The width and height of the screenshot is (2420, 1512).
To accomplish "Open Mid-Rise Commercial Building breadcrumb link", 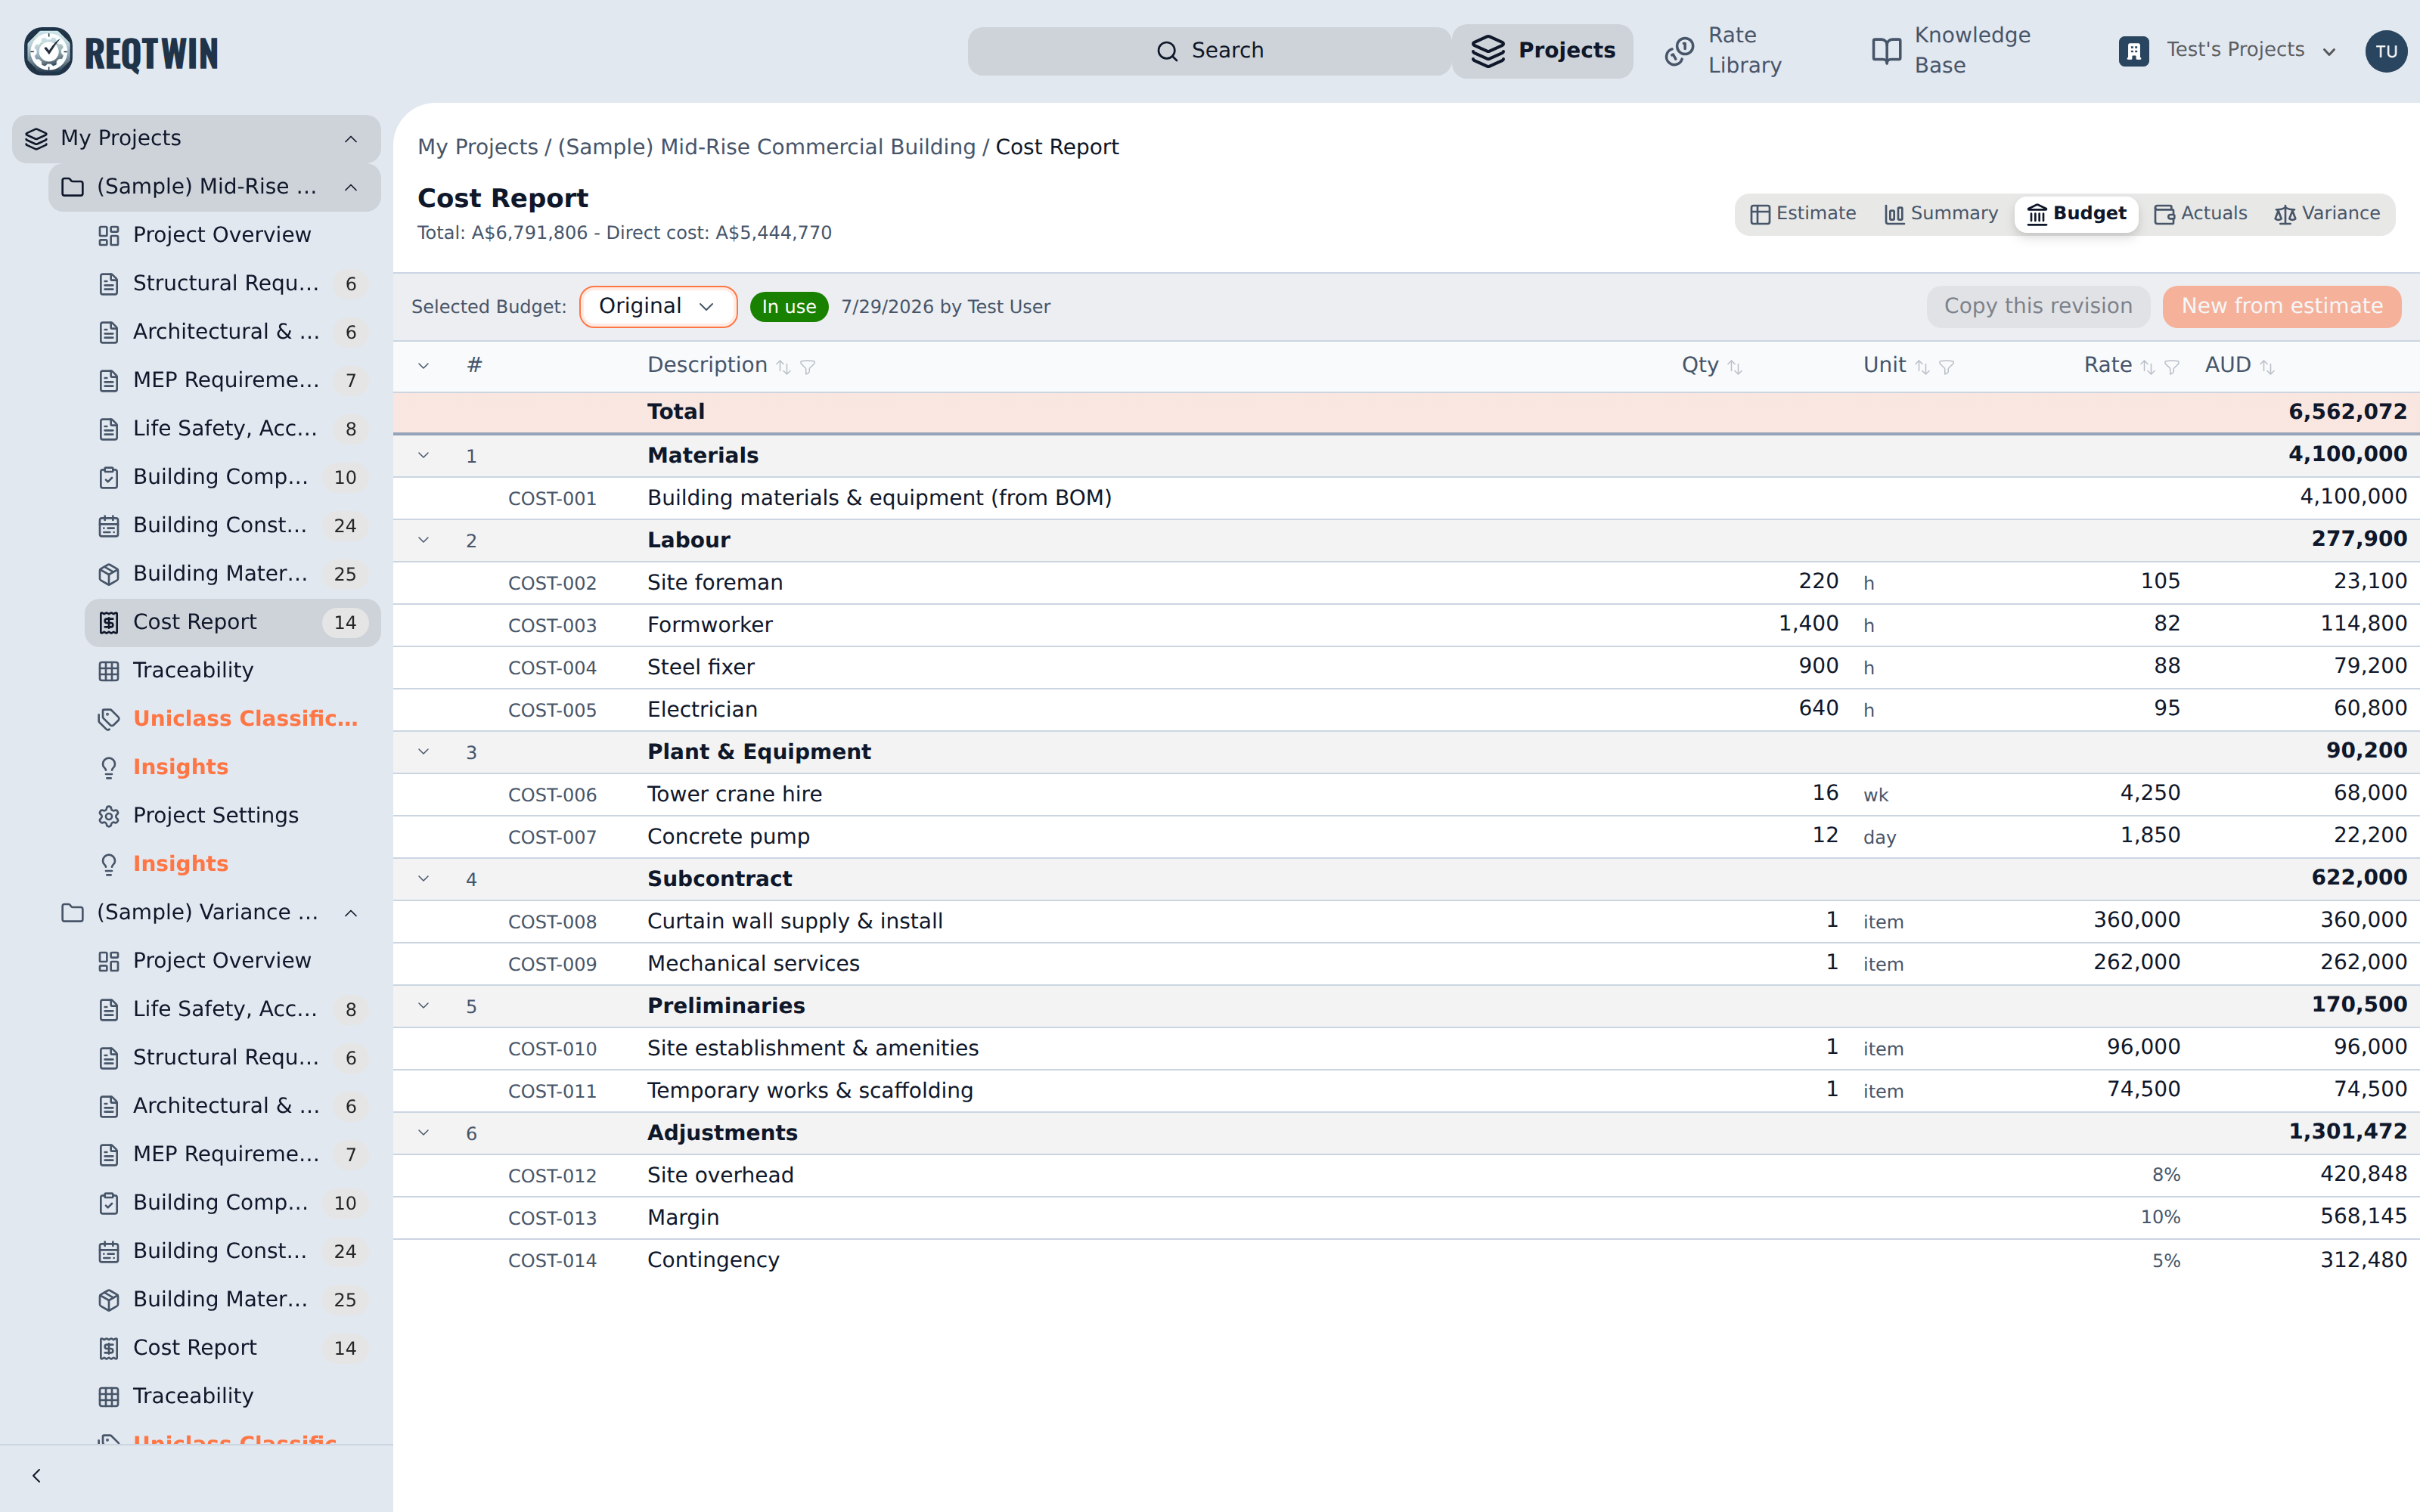I will [766, 147].
